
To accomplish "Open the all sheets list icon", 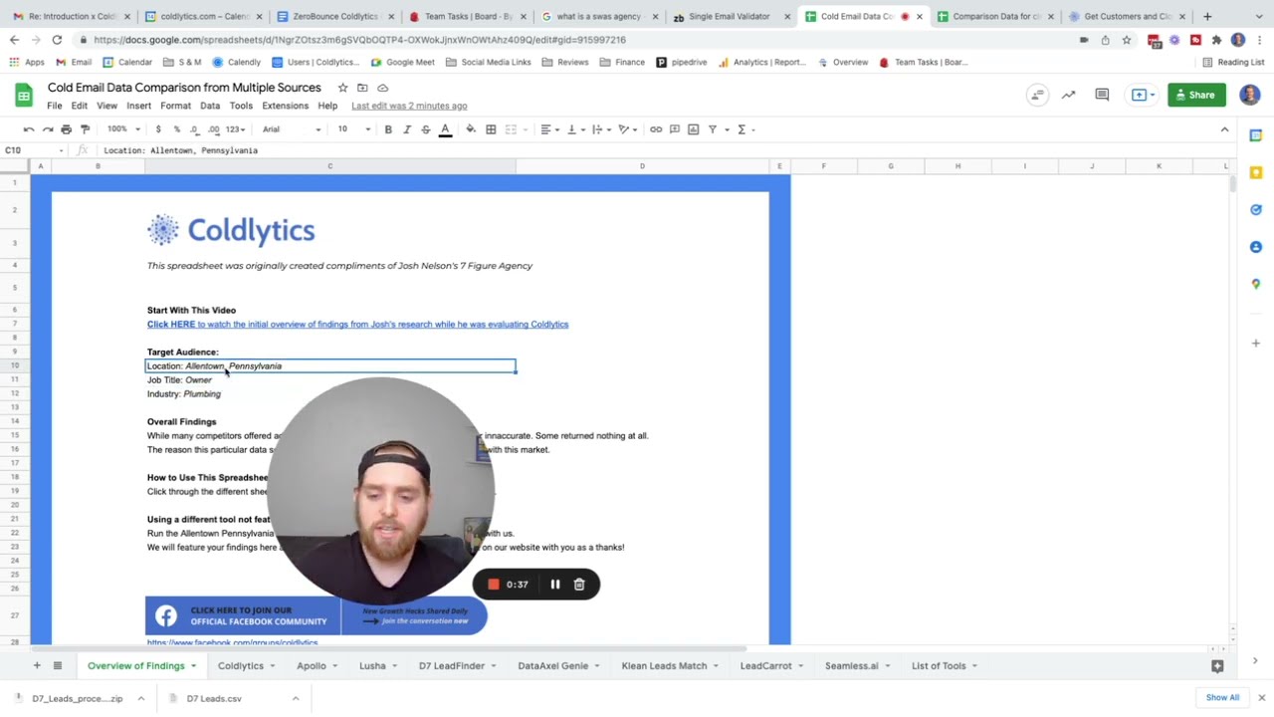I will (58, 665).
